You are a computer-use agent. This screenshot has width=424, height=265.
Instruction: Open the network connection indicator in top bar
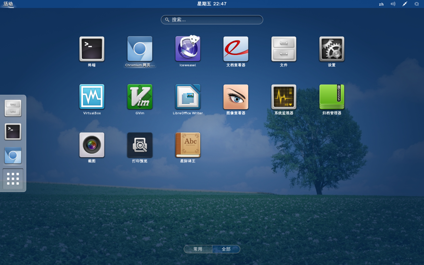[x=405, y=4]
